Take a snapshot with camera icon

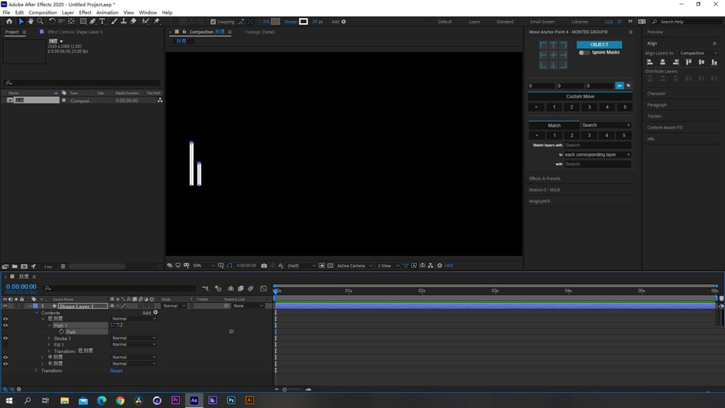[x=264, y=266]
